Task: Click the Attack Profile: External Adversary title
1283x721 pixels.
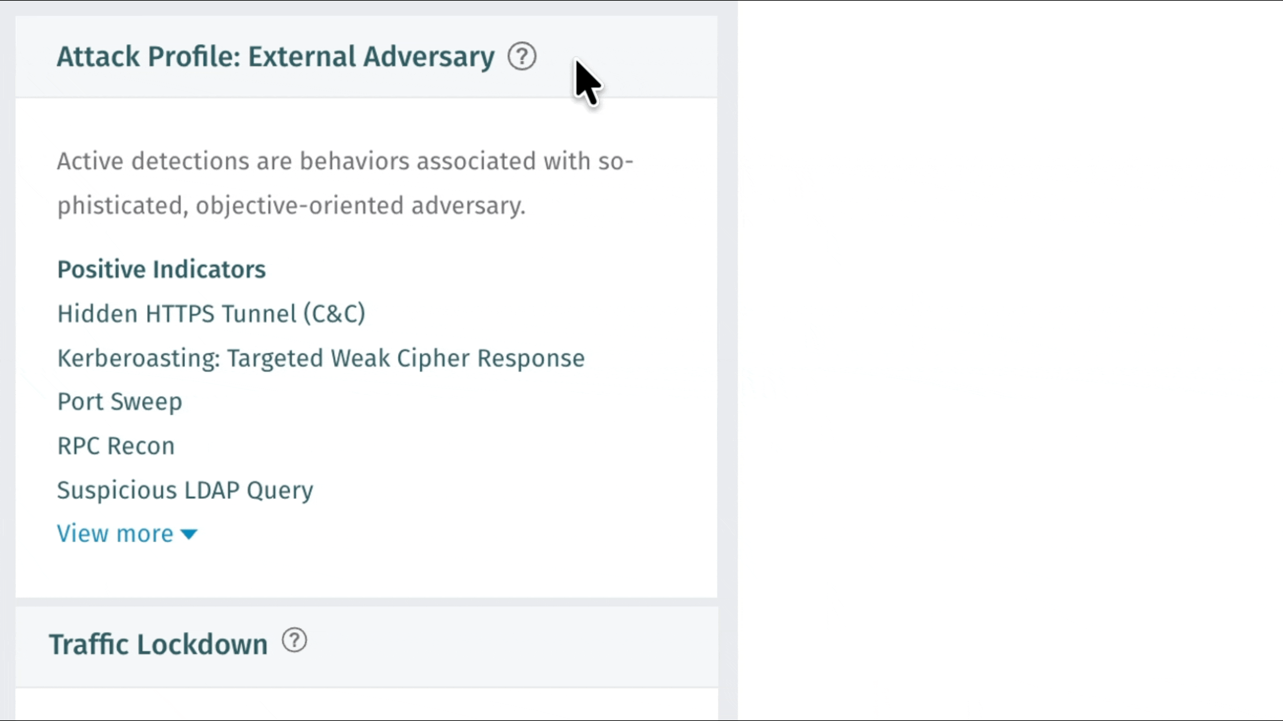Action: tap(275, 56)
